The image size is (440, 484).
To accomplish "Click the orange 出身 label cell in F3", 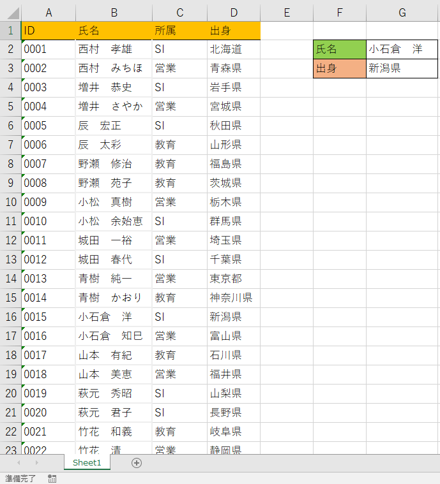I will click(x=340, y=68).
